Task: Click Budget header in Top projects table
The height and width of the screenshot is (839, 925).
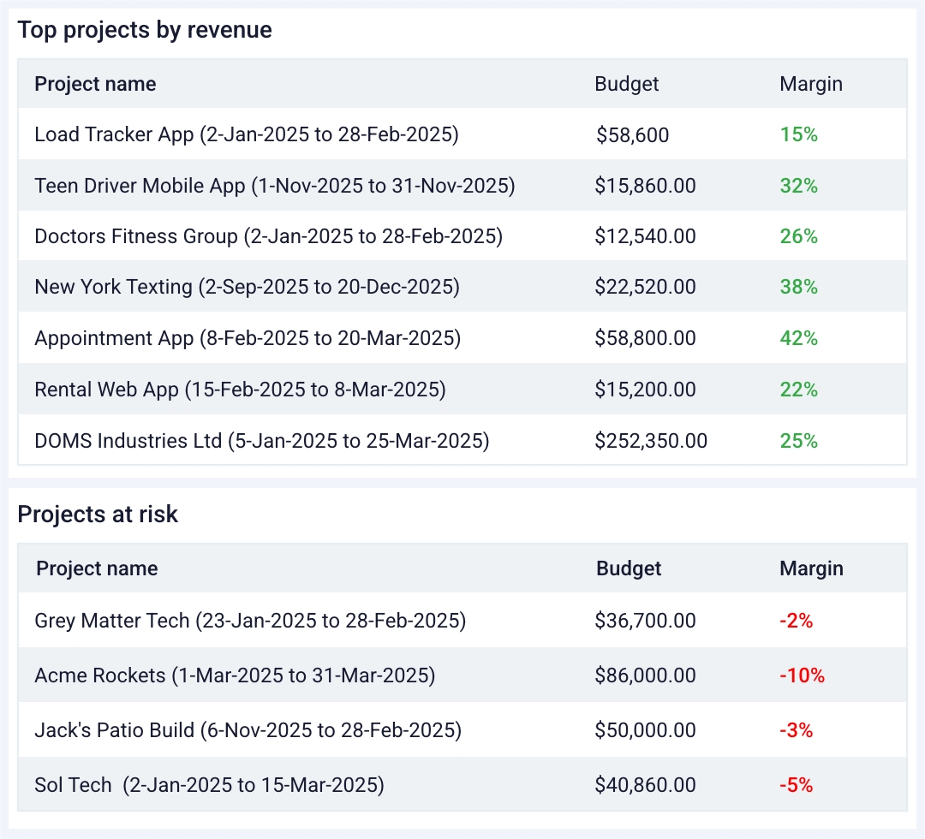Action: (x=627, y=84)
